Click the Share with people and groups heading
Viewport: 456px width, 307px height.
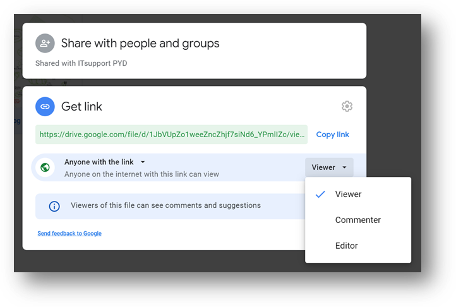pos(140,44)
